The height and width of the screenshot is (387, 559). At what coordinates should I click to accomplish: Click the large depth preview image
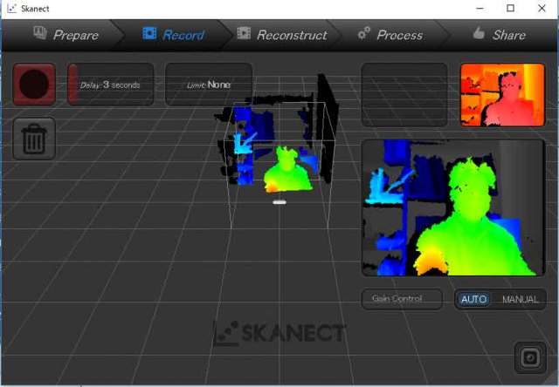click(x=453, y=207)
